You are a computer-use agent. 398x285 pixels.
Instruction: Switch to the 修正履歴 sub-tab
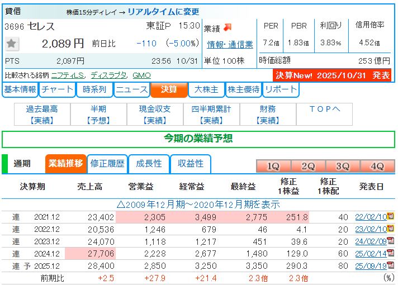coord(107,164)
